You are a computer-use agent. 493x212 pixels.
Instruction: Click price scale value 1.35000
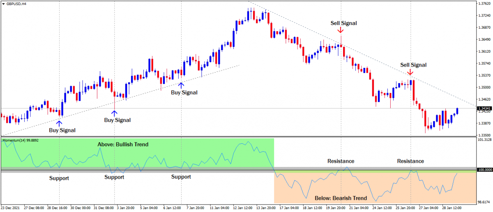coord(485,88)
